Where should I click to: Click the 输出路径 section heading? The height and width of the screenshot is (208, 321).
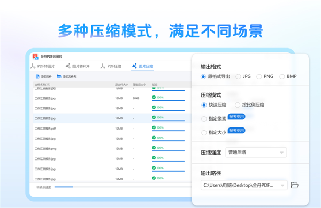[211, 173]
